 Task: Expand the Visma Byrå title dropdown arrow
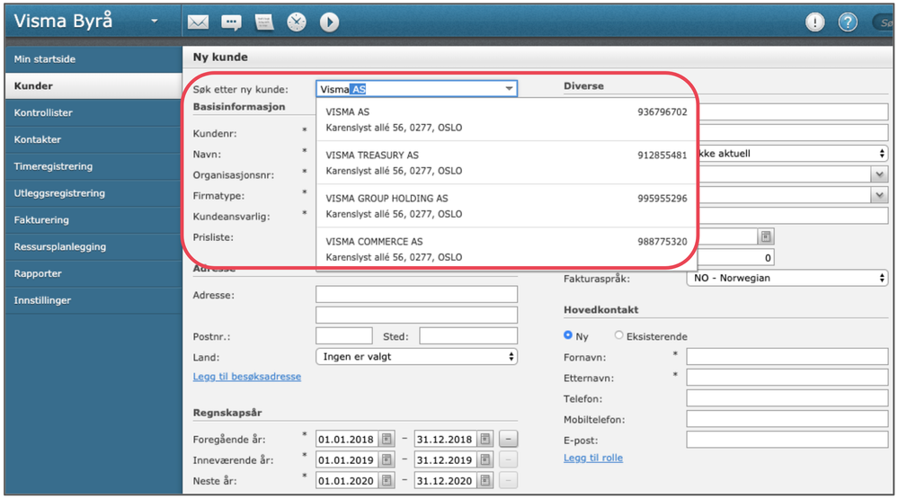pos(154,22)
